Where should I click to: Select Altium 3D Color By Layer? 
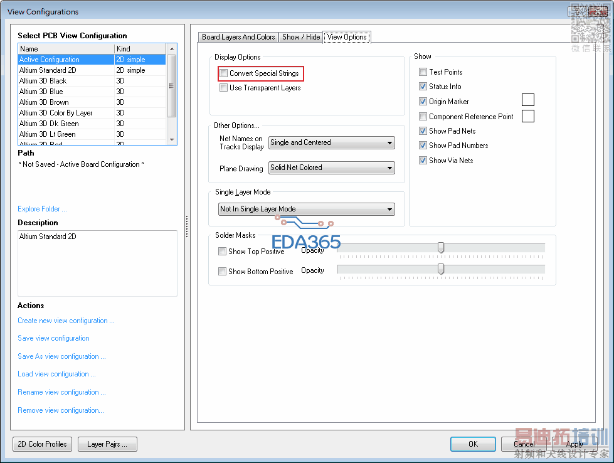click(x=92, y=113)
